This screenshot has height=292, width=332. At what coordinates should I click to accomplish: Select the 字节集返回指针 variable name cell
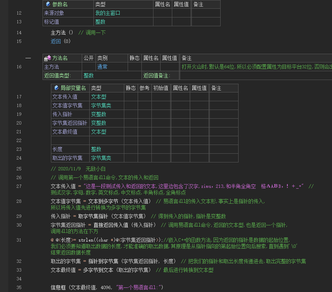[70, 123]
